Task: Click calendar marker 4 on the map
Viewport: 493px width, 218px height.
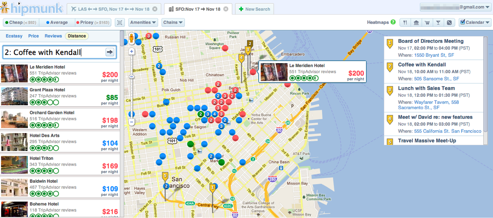Action: point(241,58)
